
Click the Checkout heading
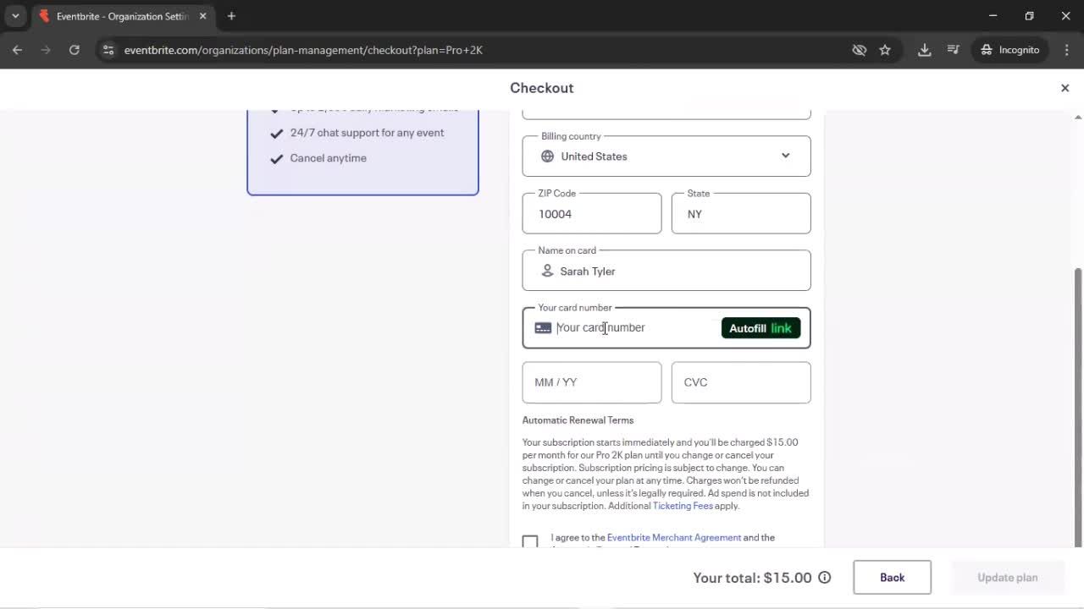pos(542,88)
